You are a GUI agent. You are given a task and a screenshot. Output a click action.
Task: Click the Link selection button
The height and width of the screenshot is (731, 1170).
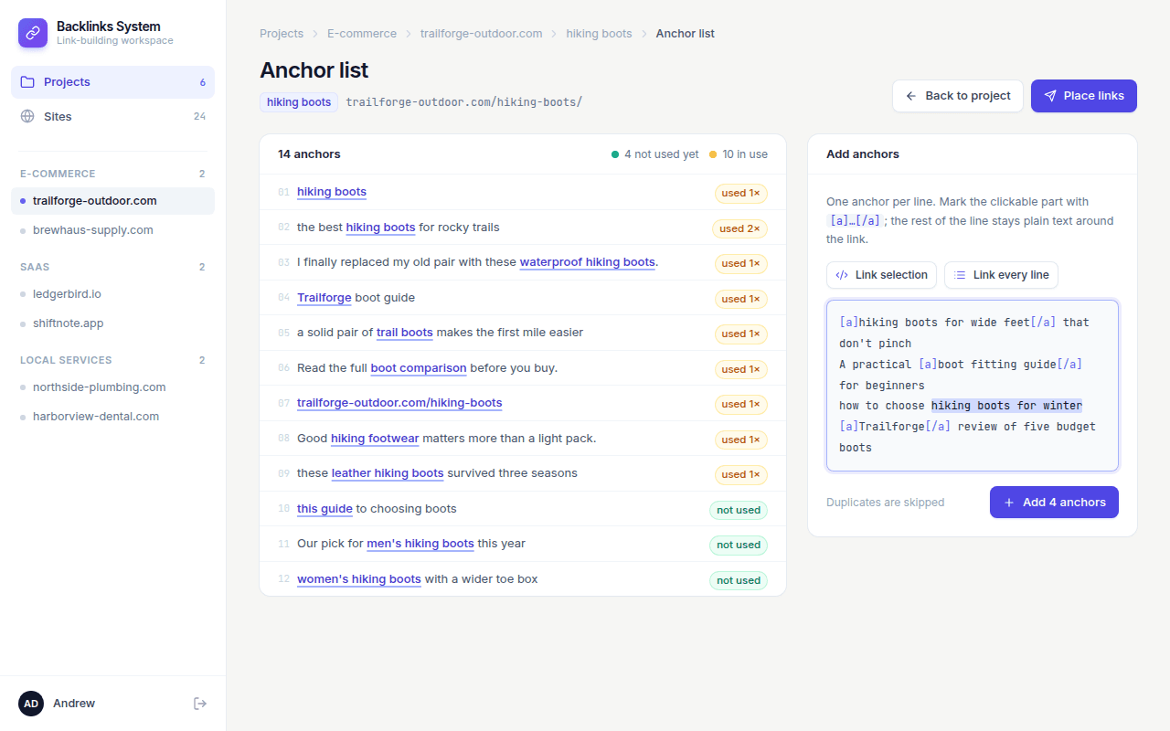[x=881, y=275]
